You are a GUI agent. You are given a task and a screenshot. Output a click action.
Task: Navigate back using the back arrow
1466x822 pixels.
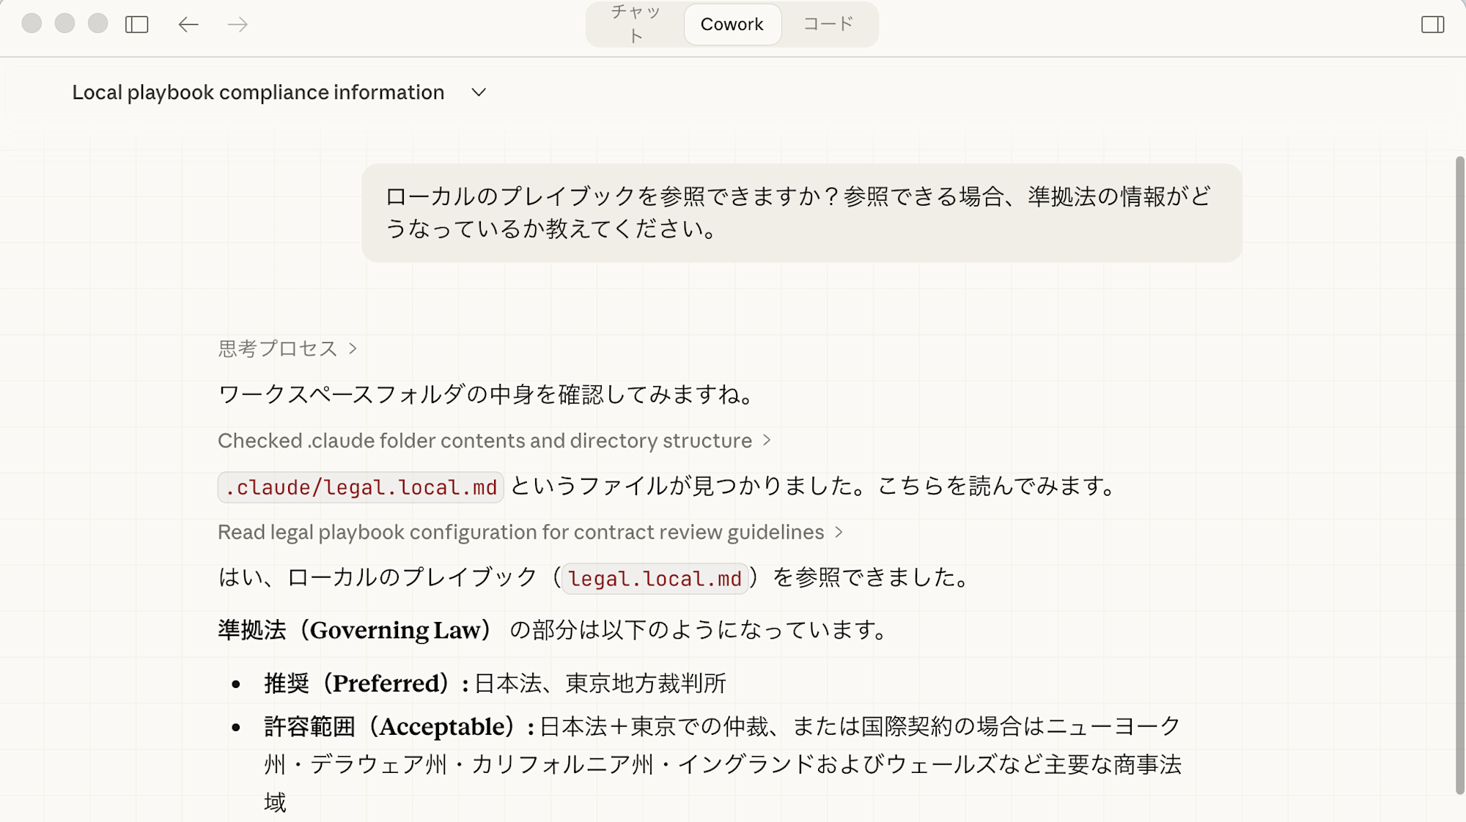pos(188,24)
